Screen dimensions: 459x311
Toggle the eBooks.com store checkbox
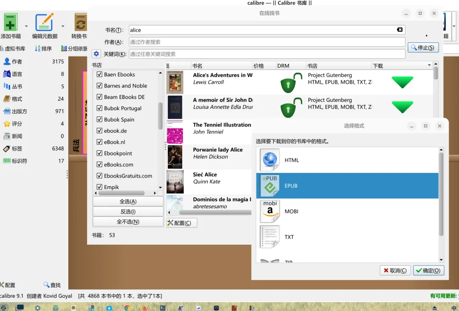point(99,164)
